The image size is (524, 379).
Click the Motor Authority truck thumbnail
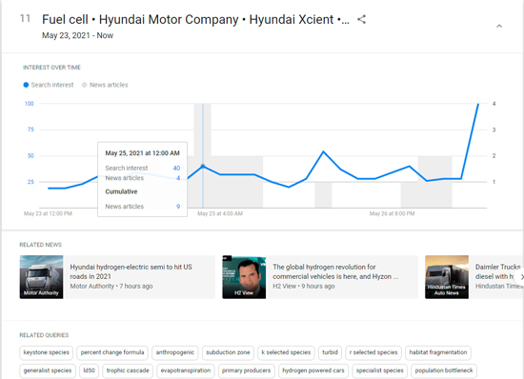coord(41,277)
